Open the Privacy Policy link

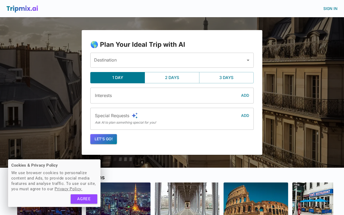tap(68, 189)
